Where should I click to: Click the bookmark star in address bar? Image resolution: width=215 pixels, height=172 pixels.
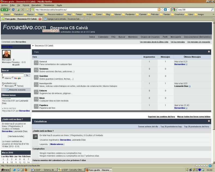coord(162,10)
